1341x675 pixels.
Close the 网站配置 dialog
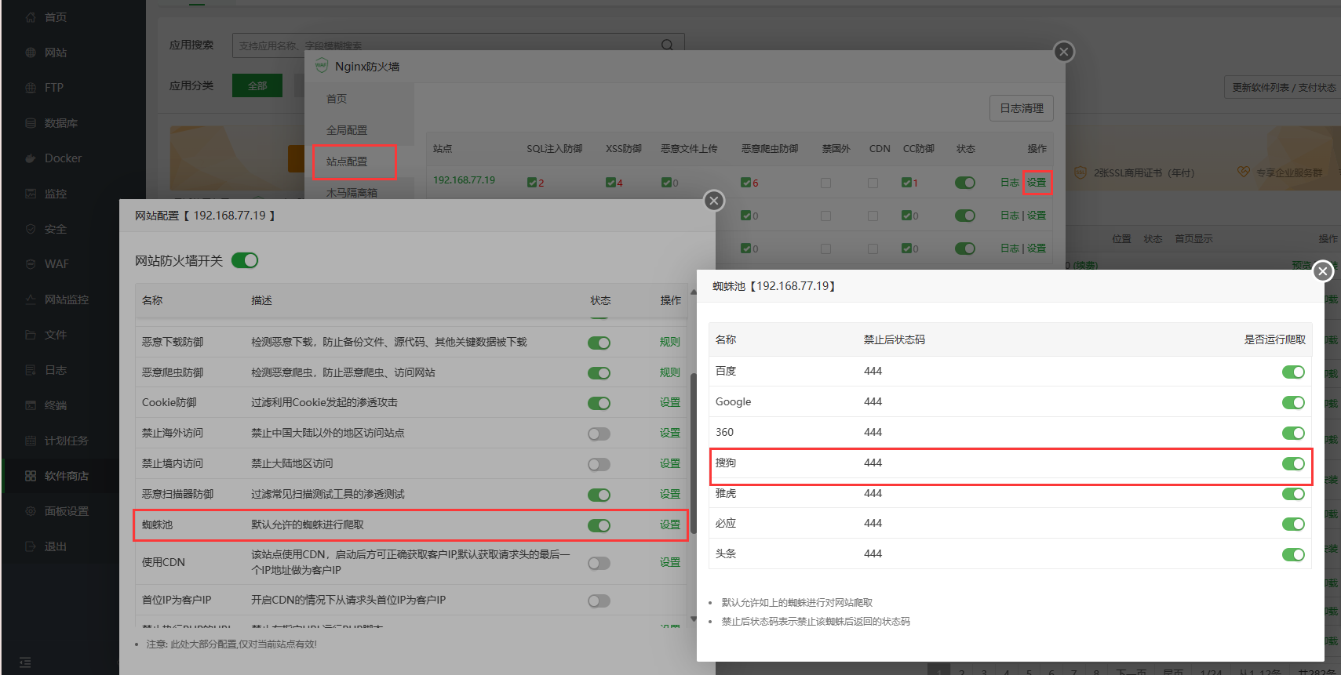(713, 201)
